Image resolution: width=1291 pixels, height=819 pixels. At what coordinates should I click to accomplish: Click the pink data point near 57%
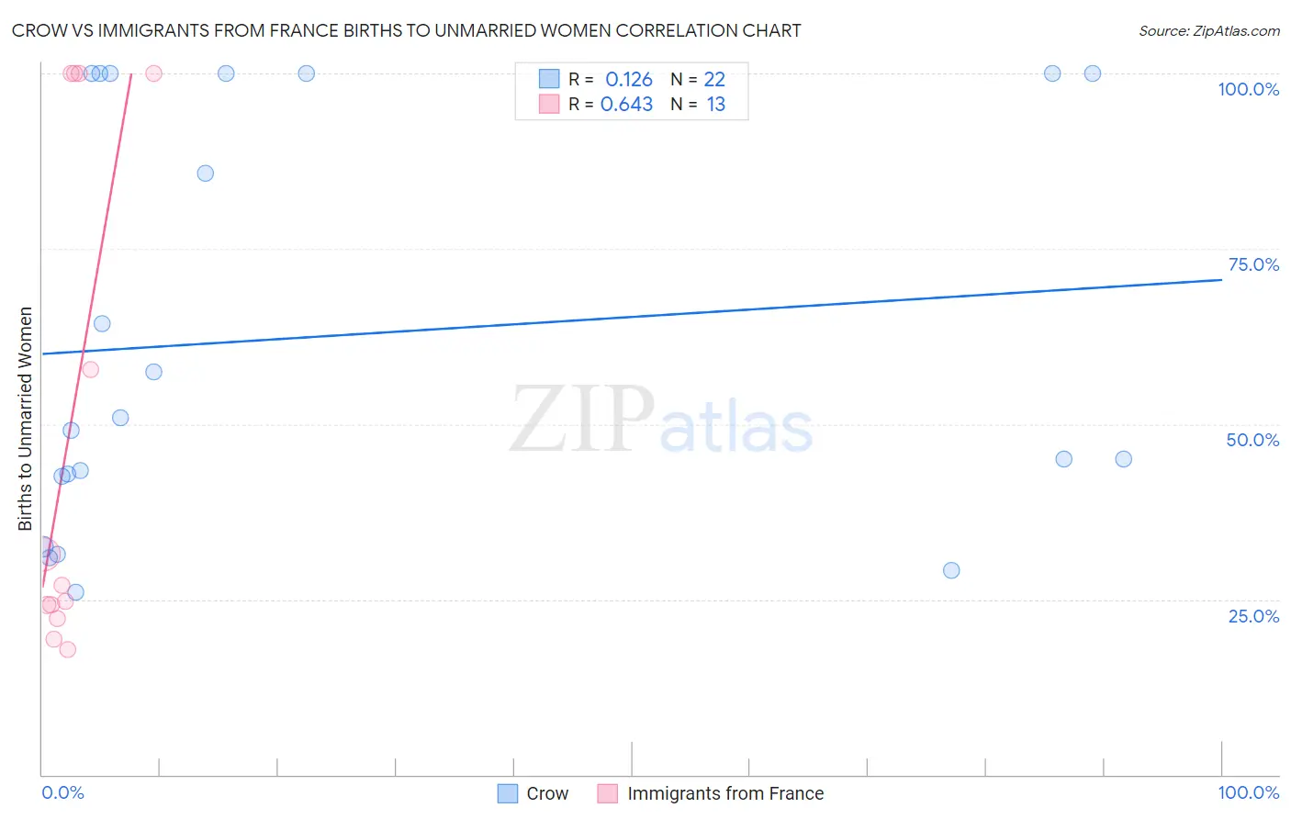tap(90, 370)
